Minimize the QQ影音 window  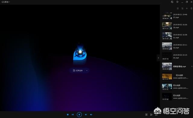[182, 2]
